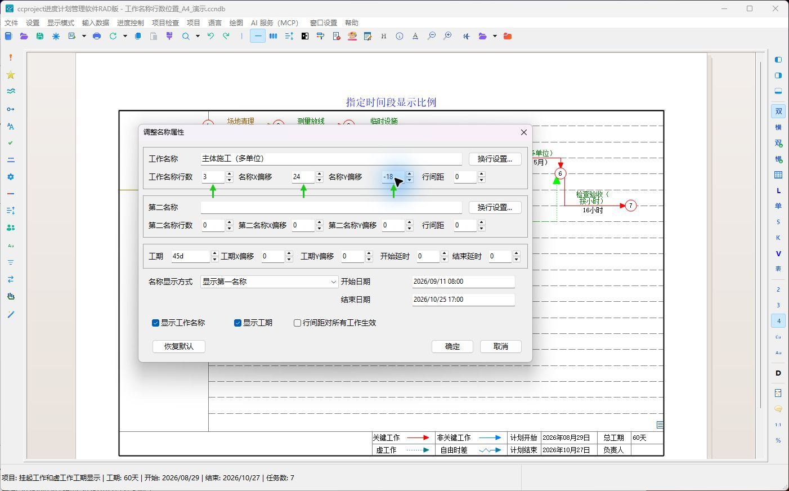The height and width of the screenshot is (491, 789).
Task: Click the blue gear icon in left sidebar
Action: point(11,177)
